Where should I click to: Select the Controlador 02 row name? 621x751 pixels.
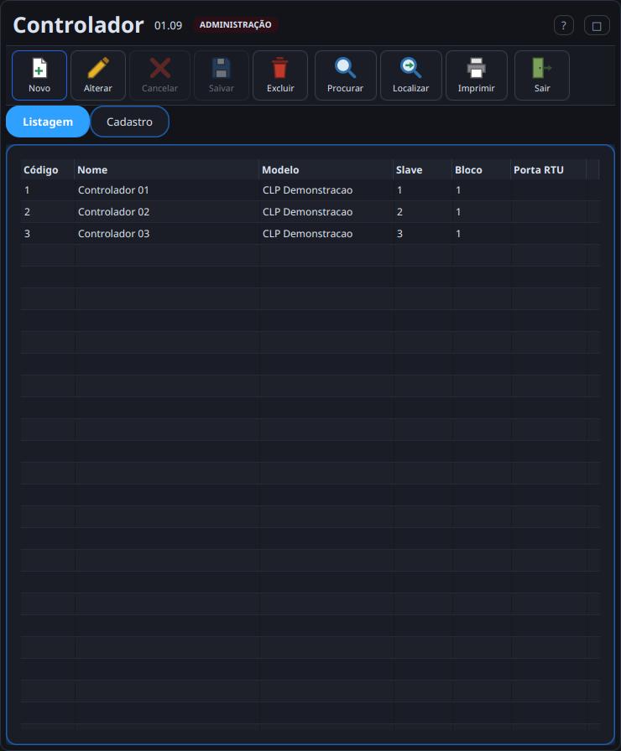point(113,212)
